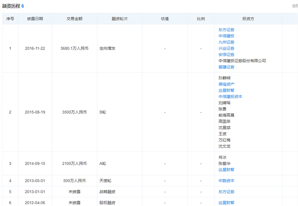
Task: Open the 兴业证券 investor link
Action: point(226,48)
